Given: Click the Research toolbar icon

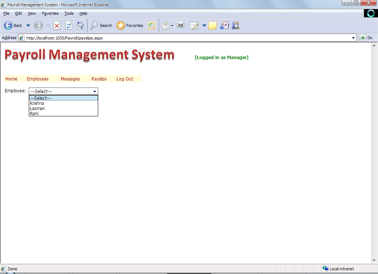Looking at the screenshot, I should 236,25.
